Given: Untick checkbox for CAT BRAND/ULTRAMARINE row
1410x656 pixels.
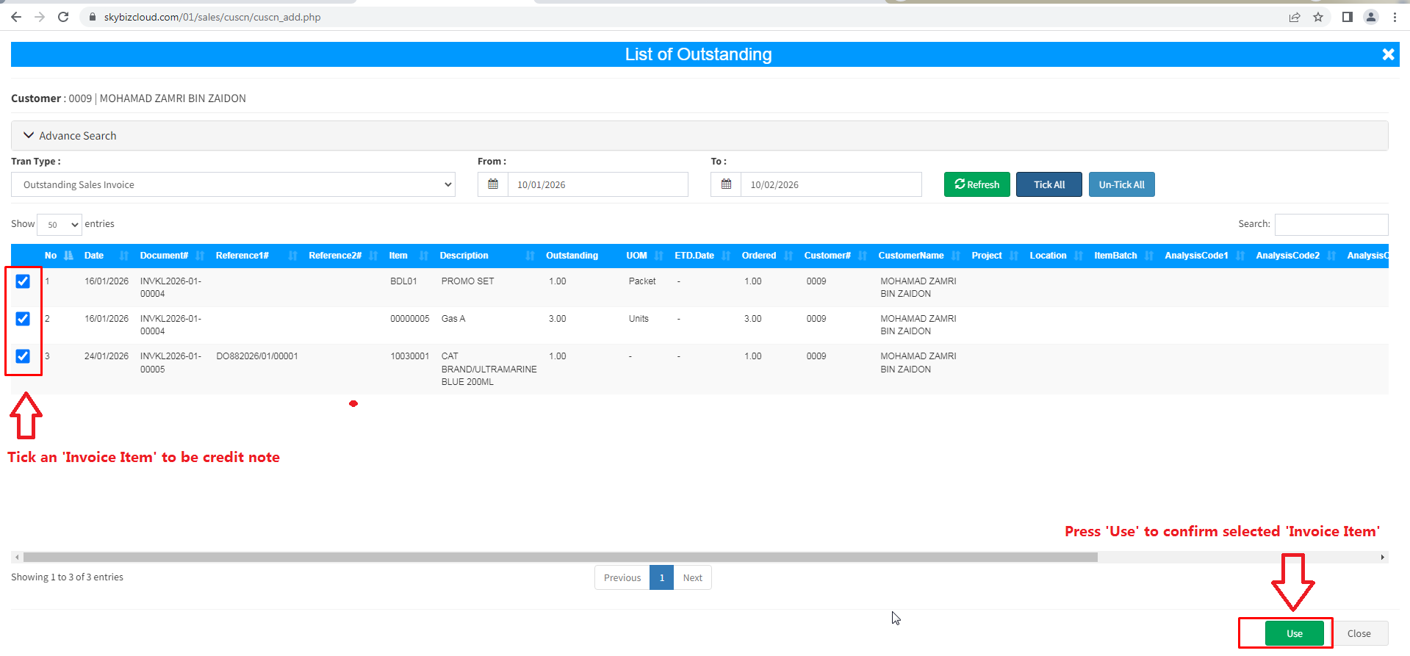Looking at the screenshot, I should pos(23,356).
